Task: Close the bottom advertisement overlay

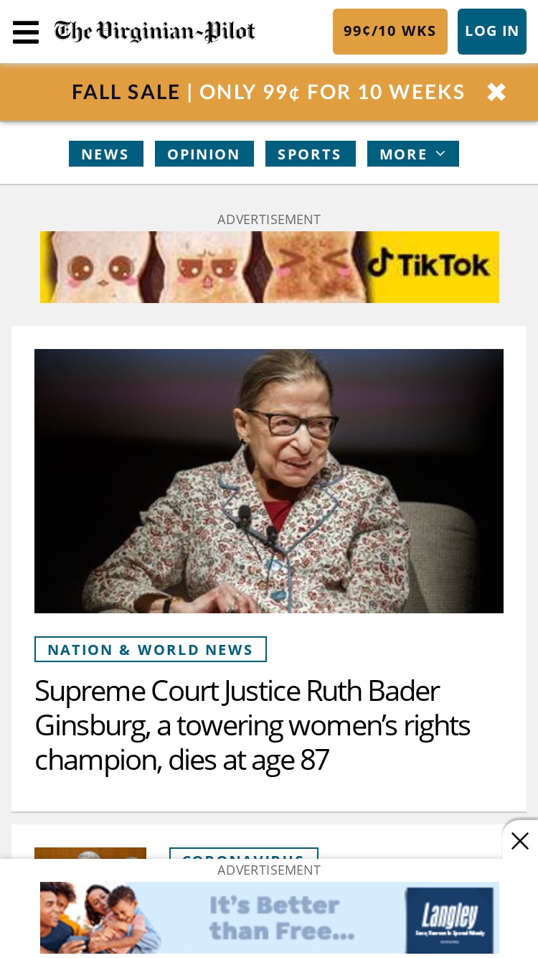Action: point(520,840)
